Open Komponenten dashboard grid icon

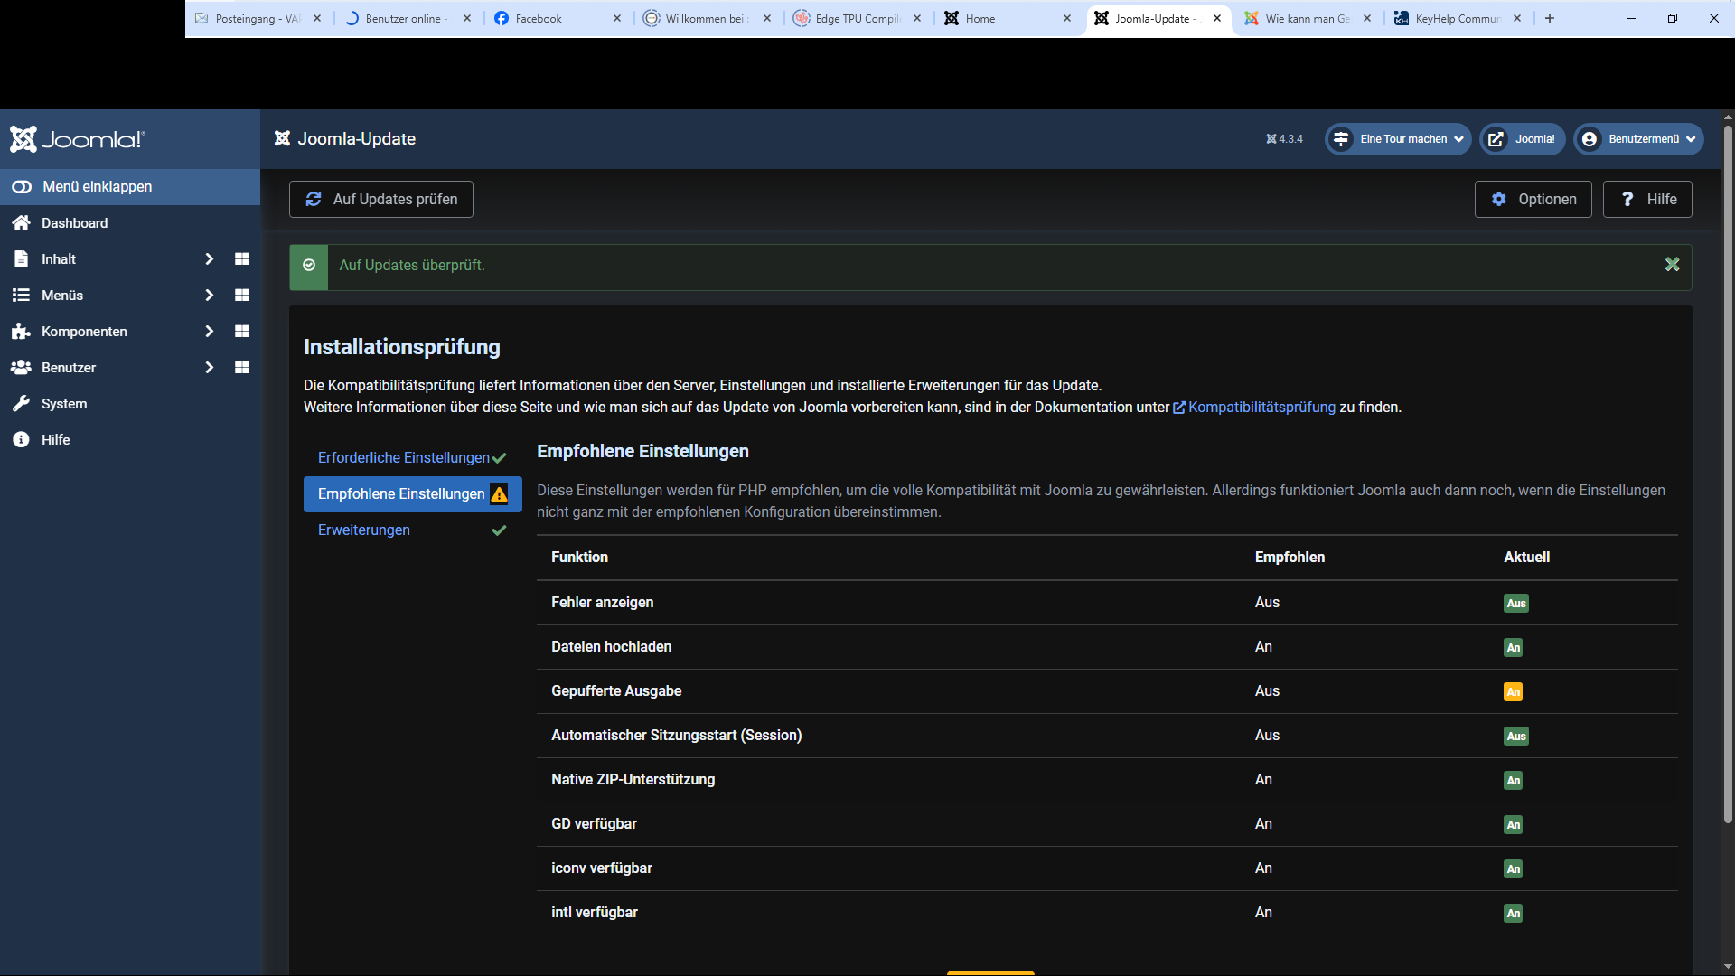pyautogui.click(x=241, y=332)
